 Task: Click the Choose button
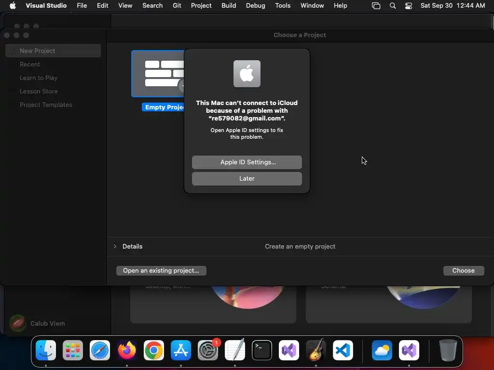point(464,271)
